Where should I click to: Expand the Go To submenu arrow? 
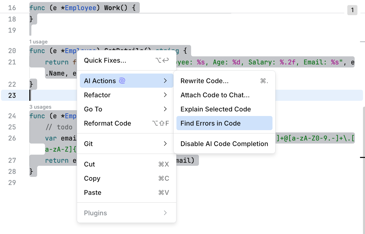[x=165, y=109]
